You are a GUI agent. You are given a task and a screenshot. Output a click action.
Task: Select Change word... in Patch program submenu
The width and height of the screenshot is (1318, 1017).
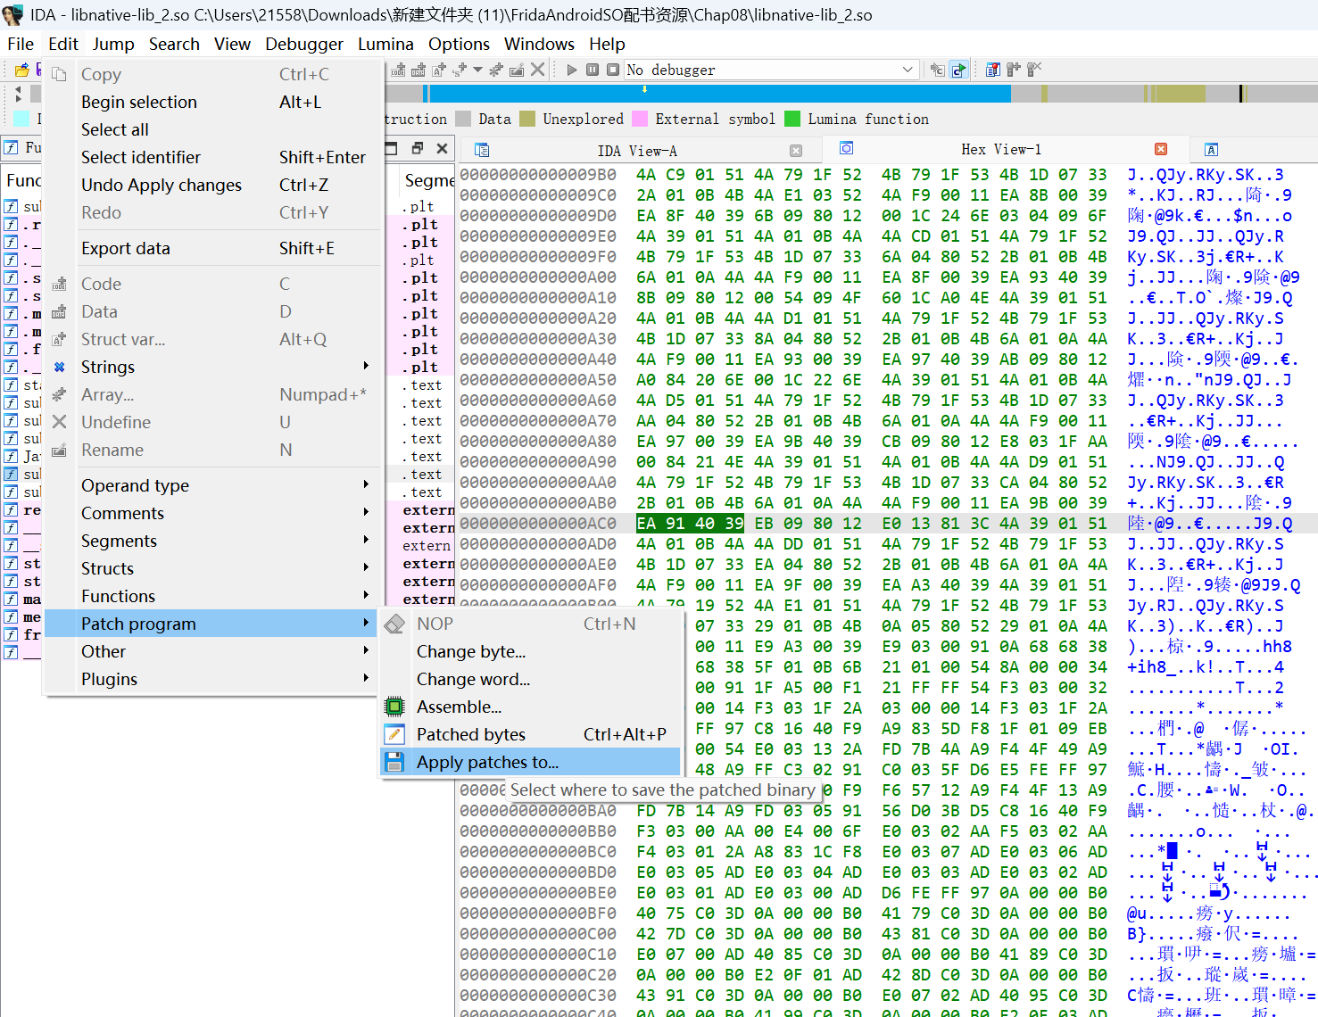pos(530,679)
